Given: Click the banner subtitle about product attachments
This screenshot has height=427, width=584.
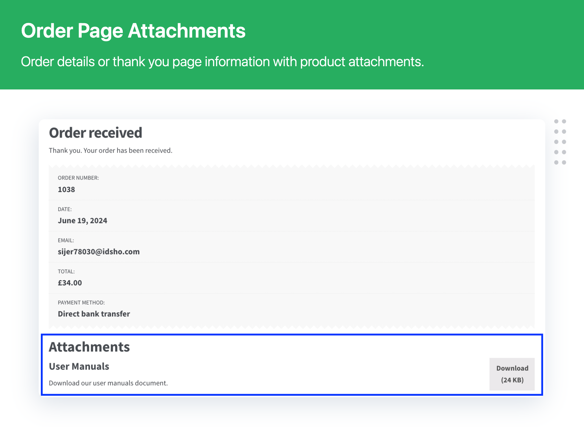Looking at the screenshot, I should [x=222, y=62].
